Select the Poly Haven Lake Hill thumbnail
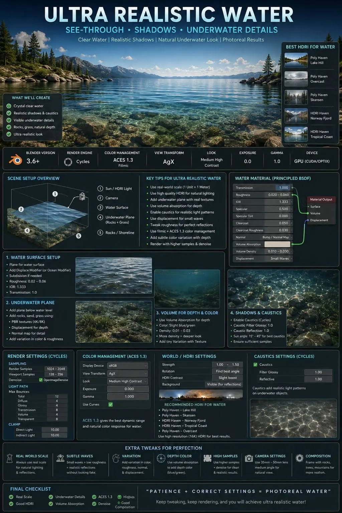Image resolution: width=342 pixels, height=513 pixels. pos(296,60)
